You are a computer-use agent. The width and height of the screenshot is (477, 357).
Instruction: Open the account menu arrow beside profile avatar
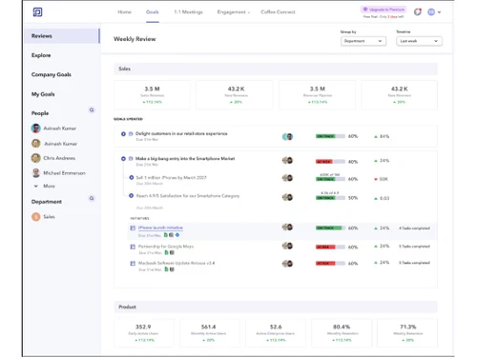pyautogui.click(x=439, y=12)
